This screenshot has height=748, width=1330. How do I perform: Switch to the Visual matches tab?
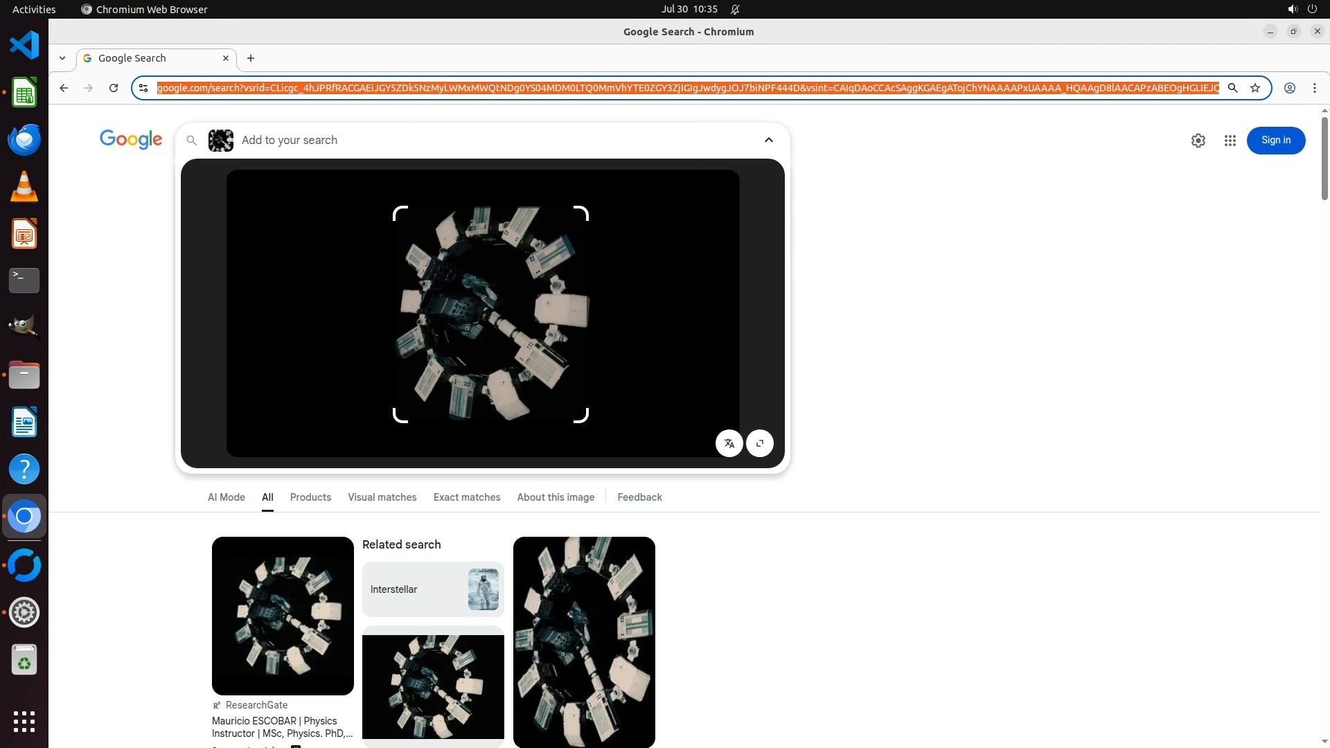pos(382,497)
